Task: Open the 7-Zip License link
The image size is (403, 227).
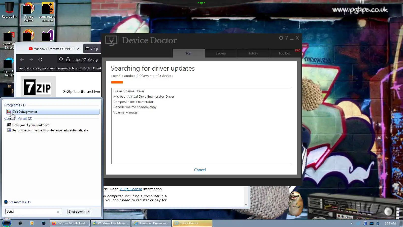Action: point(131,189)
